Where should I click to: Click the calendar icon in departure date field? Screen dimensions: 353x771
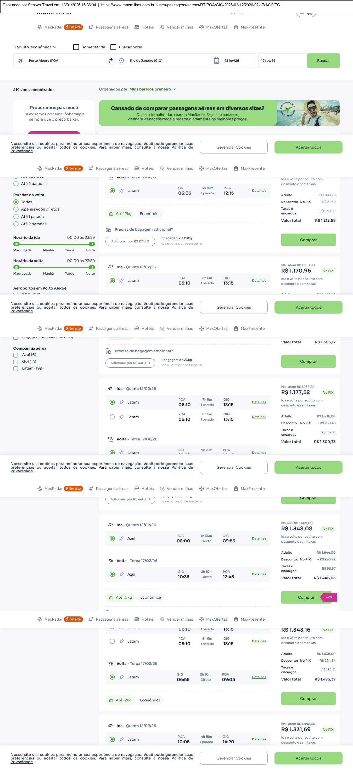(216, 61)
